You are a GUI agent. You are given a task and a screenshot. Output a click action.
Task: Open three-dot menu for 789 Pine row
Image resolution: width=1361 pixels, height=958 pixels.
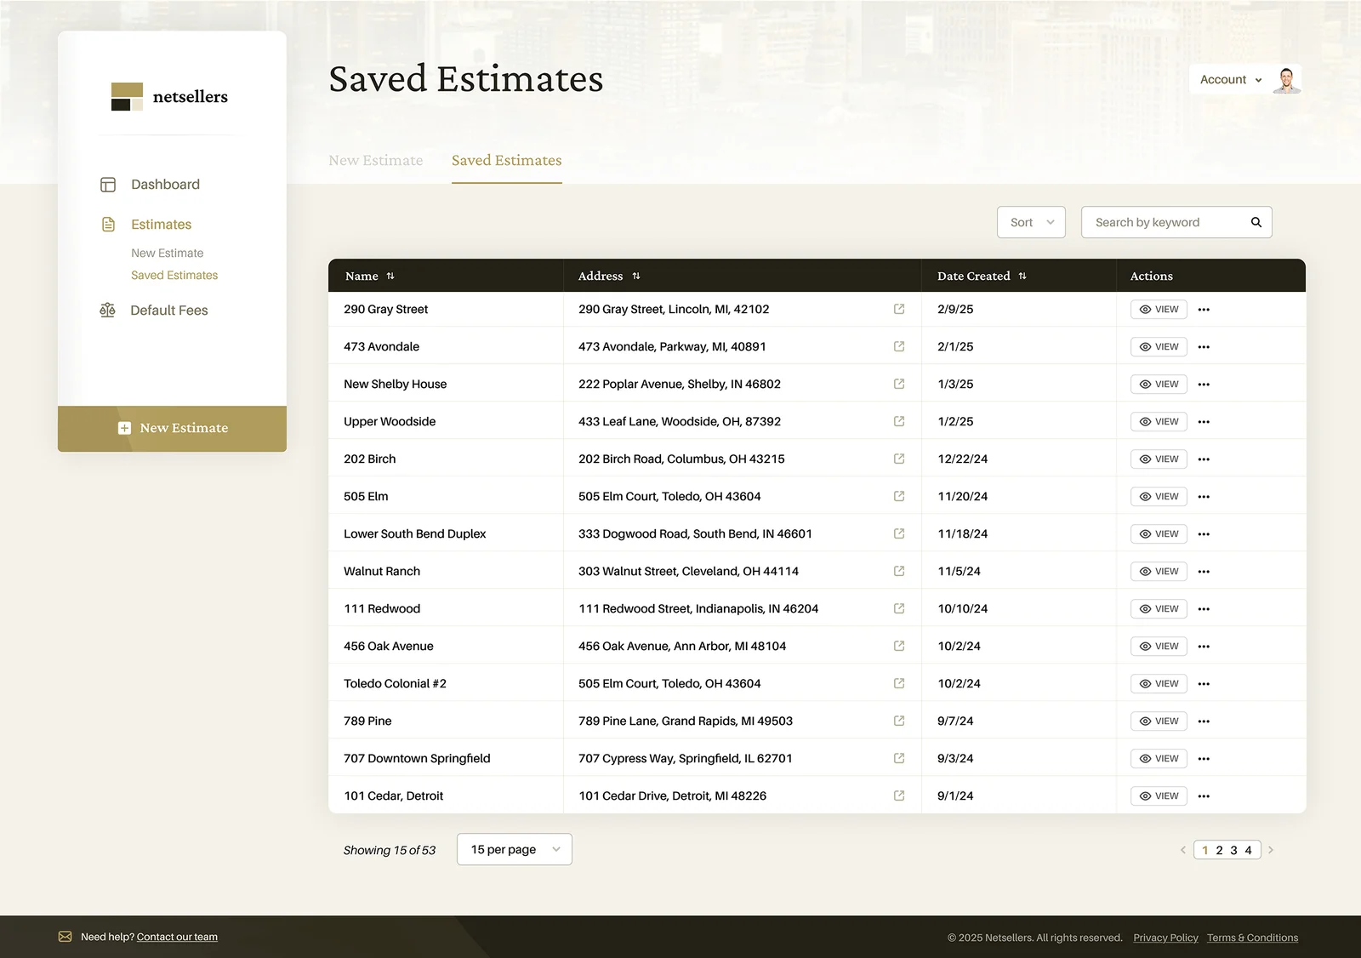pos(1204,721)
